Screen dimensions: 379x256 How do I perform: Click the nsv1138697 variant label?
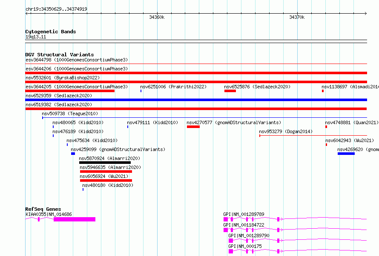[x=350, y=87]
